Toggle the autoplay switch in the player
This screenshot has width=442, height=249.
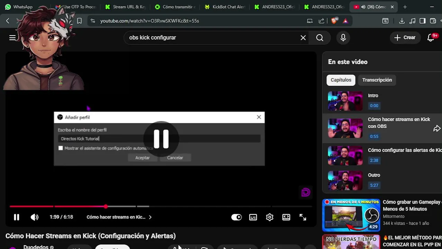click(x=237, y=217)
